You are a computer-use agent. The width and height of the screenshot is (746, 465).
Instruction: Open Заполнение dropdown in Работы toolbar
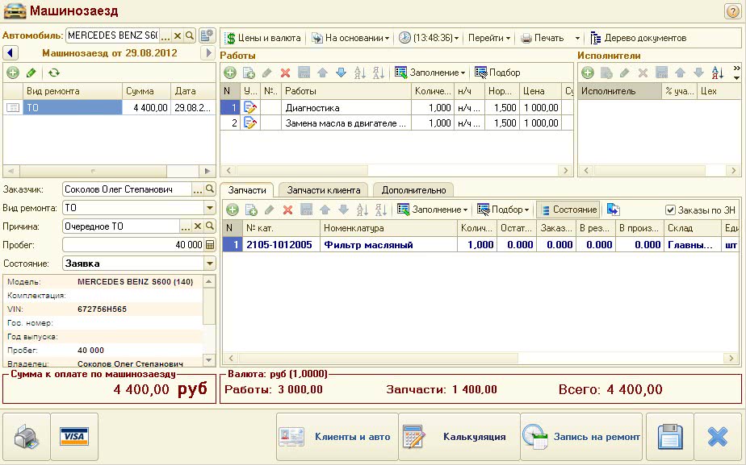pos(430,73)
